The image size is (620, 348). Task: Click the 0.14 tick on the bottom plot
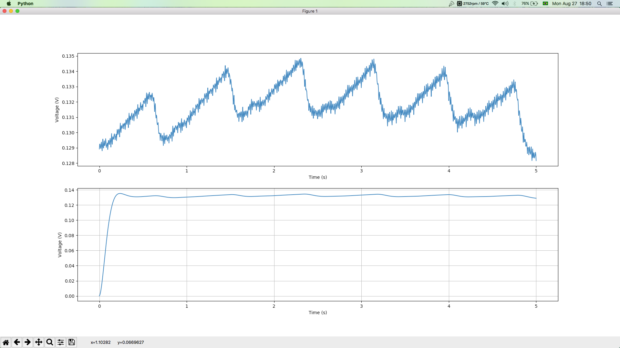(69, 190)
